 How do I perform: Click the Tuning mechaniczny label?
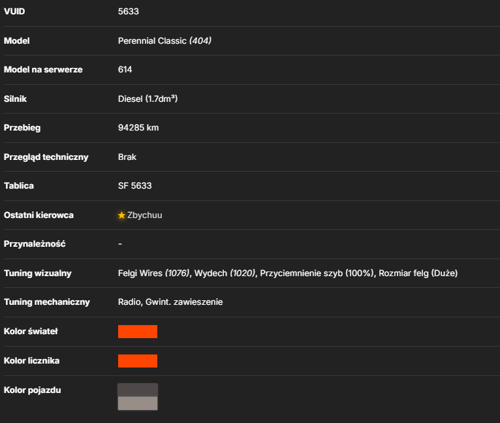pyautogui.click(x=47, y=302)
